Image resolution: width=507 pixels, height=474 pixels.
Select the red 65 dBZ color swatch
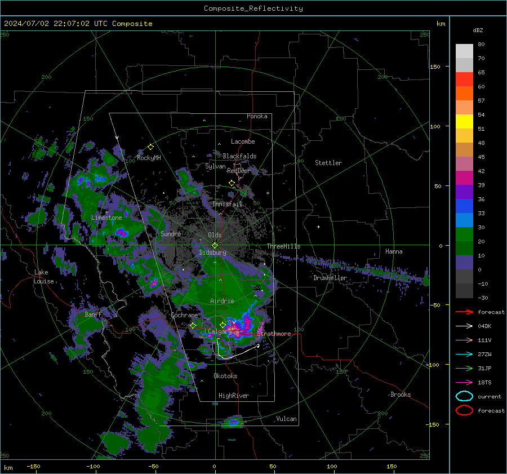pos(464,79)
